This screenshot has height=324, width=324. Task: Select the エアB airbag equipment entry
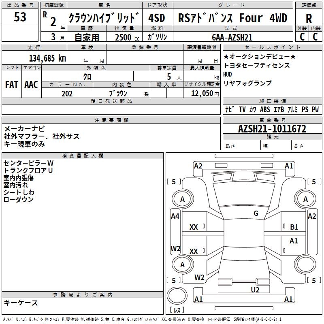tap(279, 109)
